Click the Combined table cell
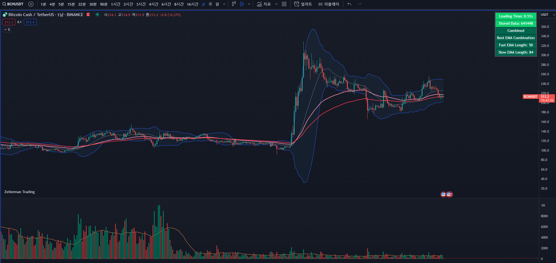556x263 pixels. 516,31
